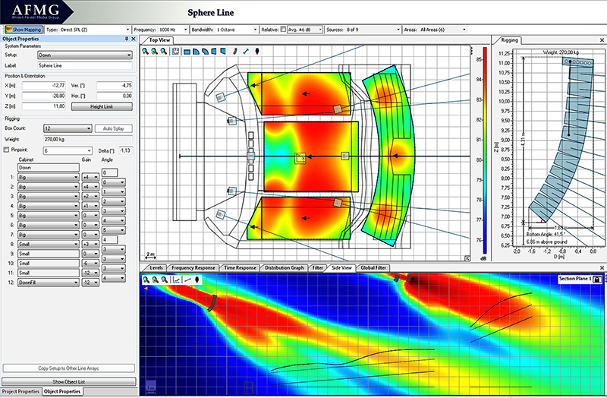Click the zoom in magnifier in Top View
The width and height of the screenshot is (607, 398).
[146, 52]
